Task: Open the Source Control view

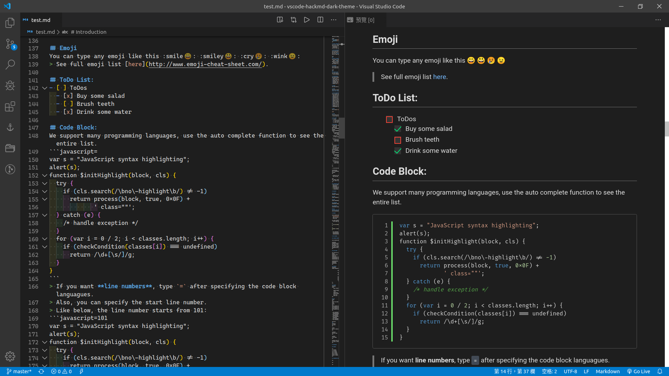Action: [x=10, y=44]
